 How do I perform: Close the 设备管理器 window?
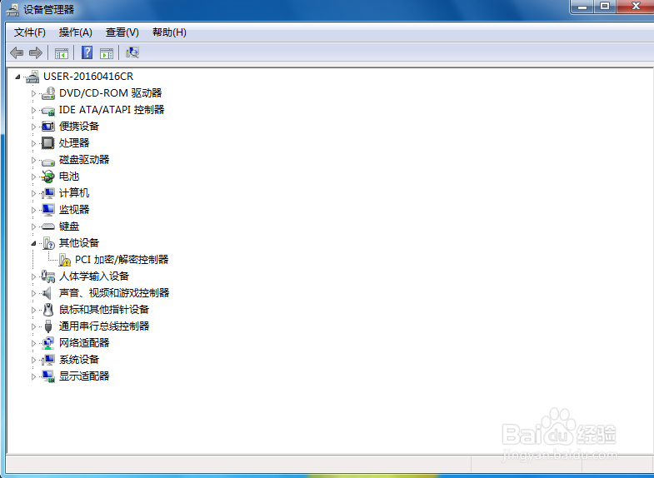click(635, 7)
